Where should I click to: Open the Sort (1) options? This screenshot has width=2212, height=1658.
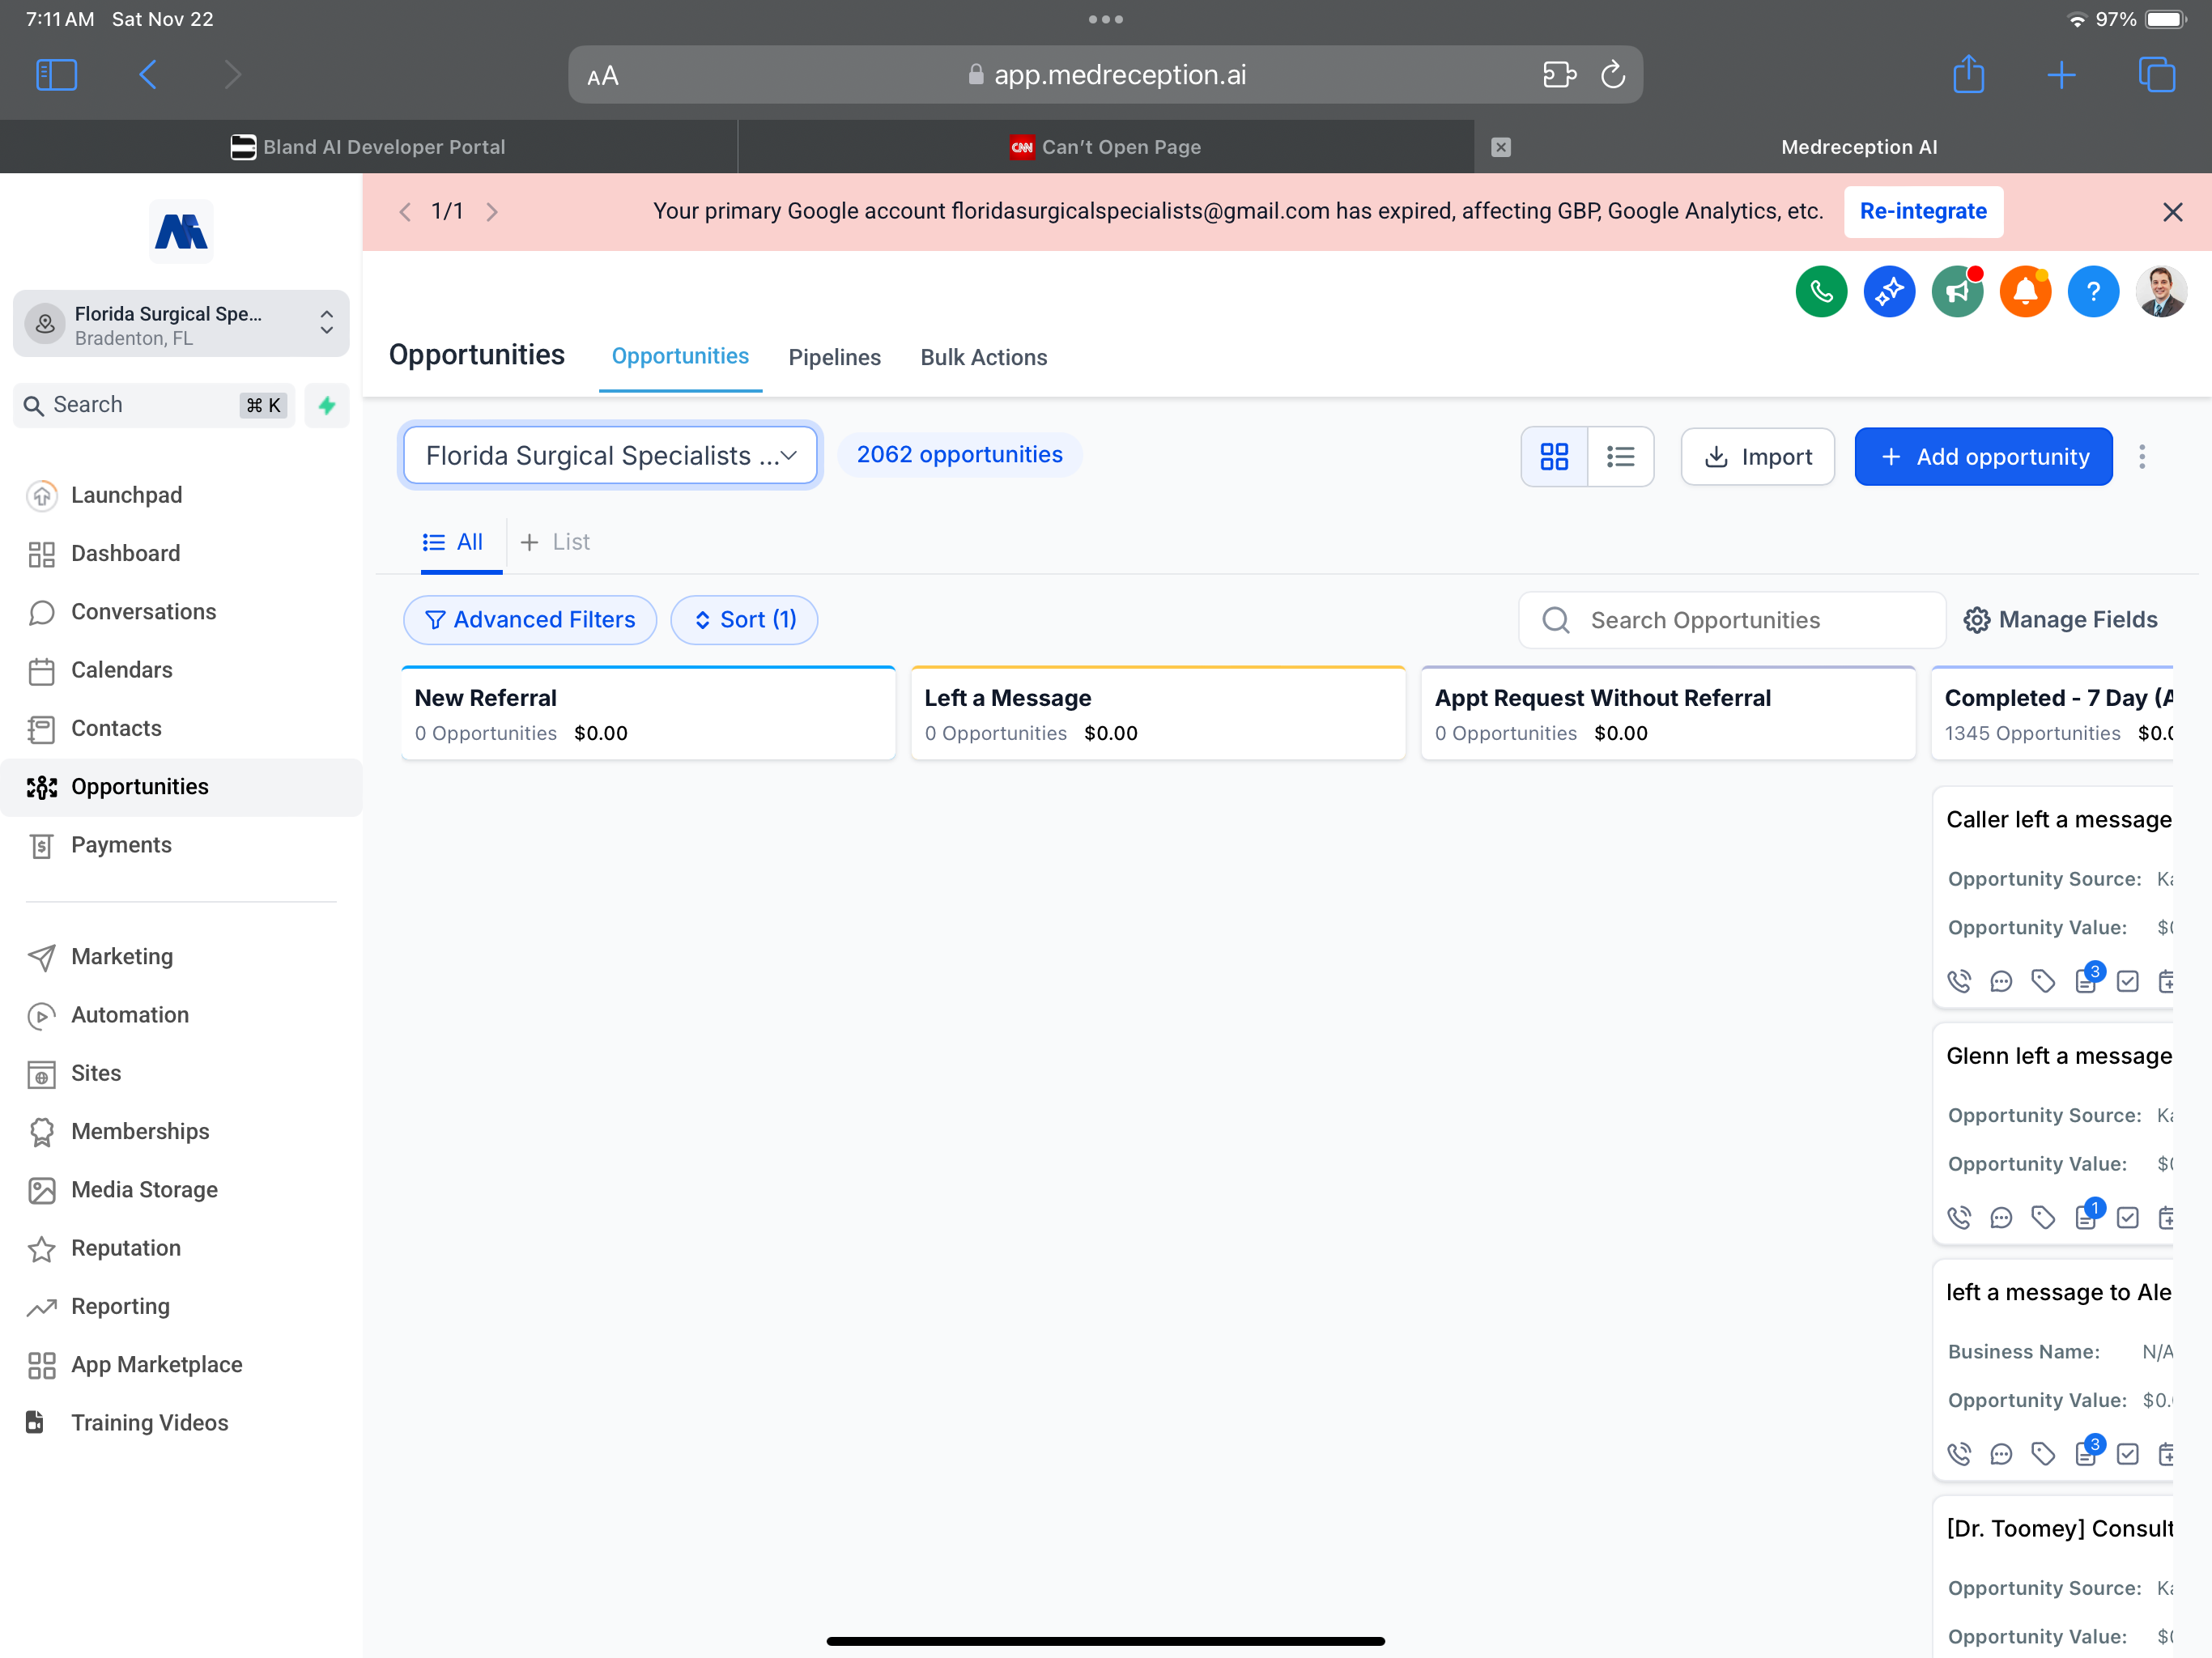tap(744, 620)
